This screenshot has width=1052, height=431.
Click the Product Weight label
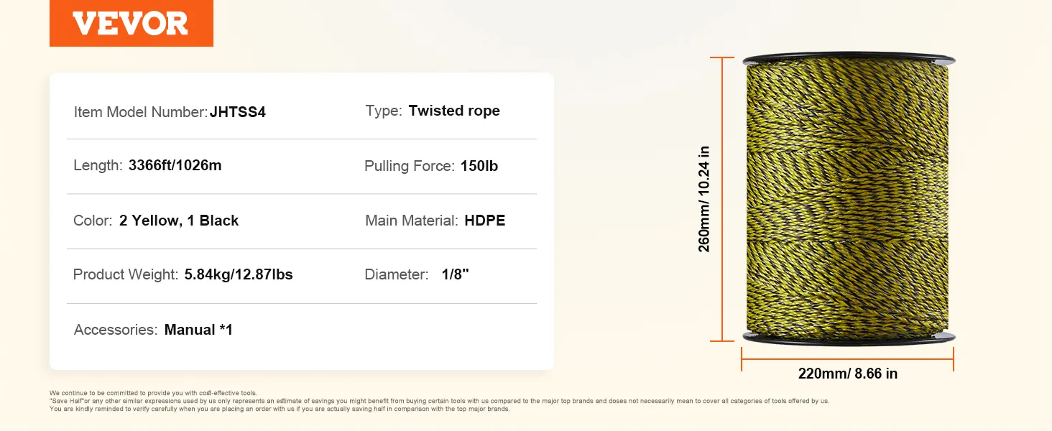[126, 274]
